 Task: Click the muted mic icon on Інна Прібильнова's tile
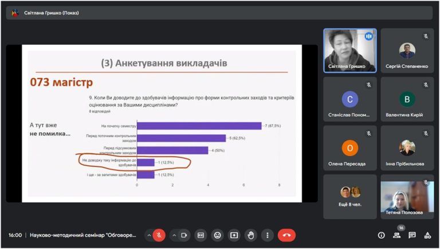[x=426, y=134]
